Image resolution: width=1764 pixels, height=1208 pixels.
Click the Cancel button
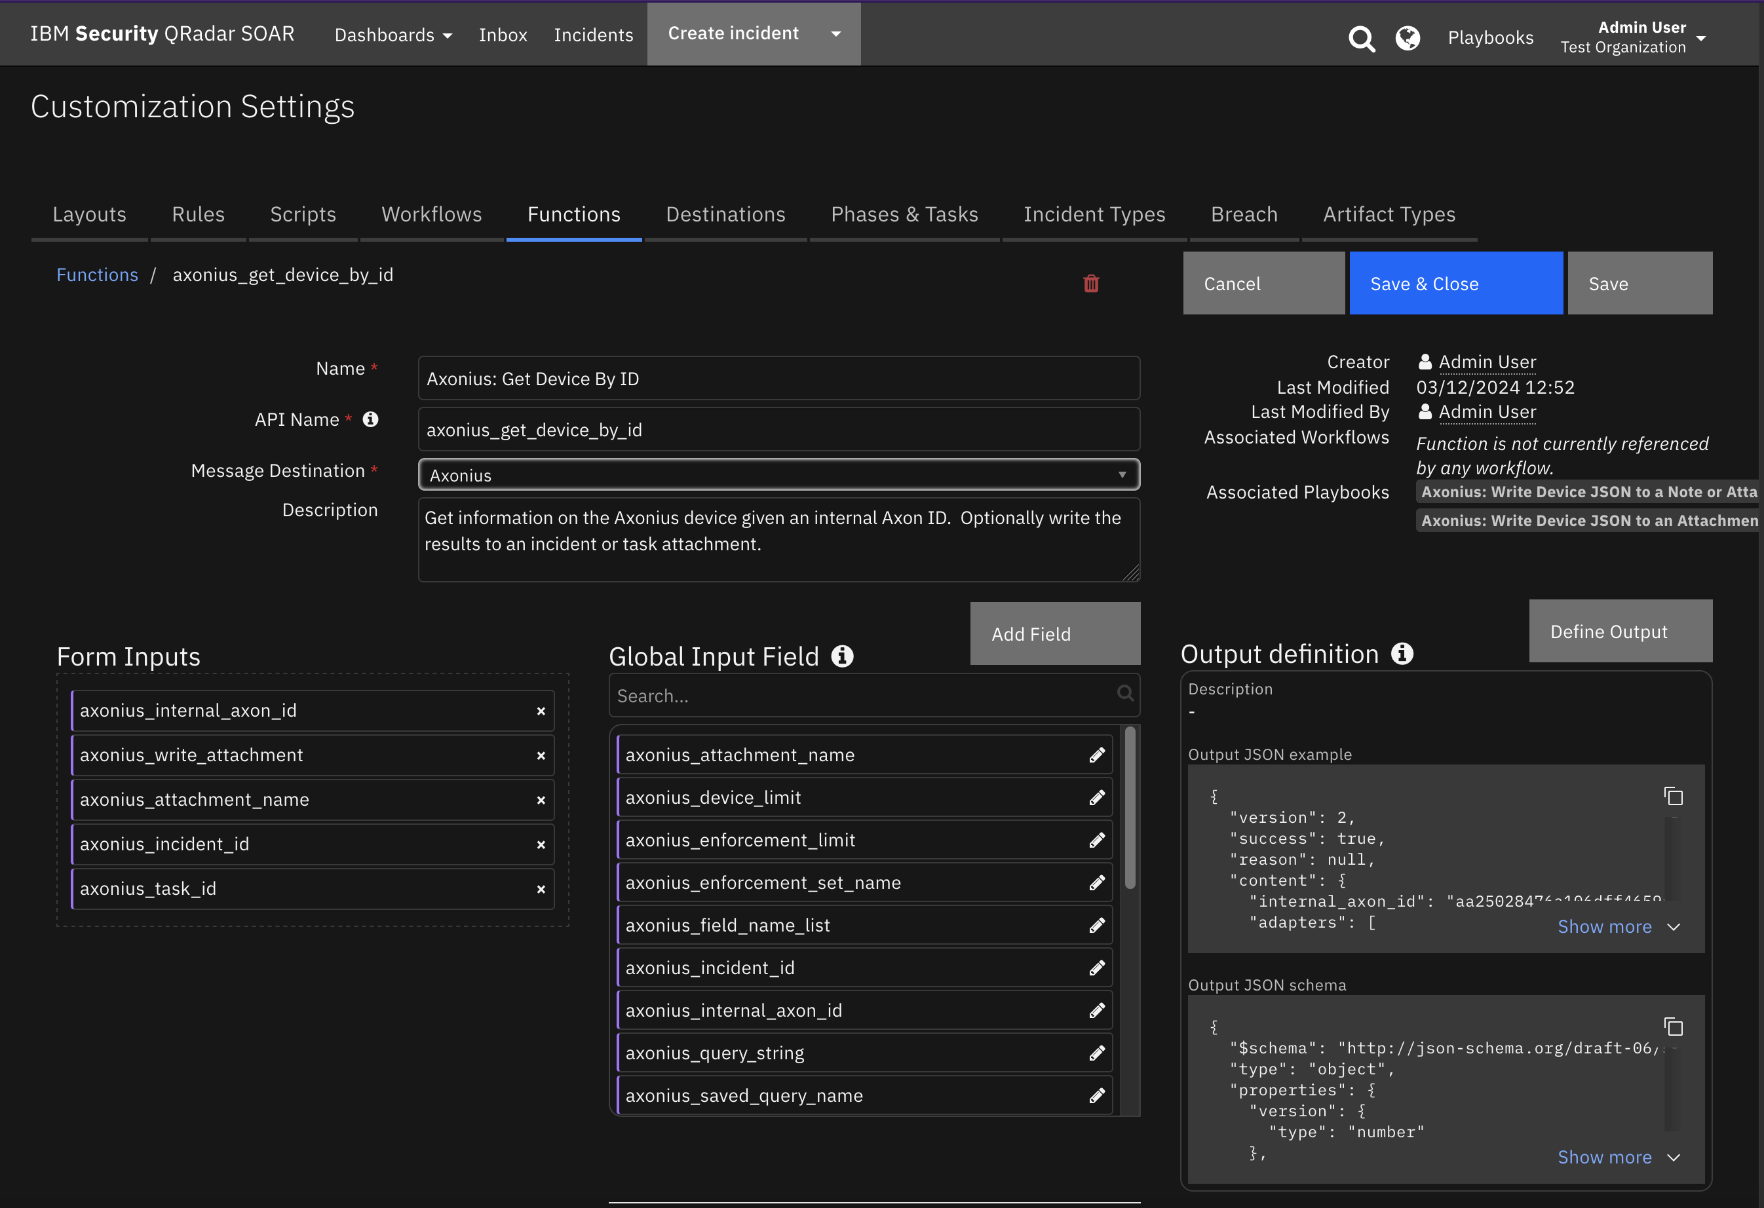click(x=1263, y=283)
